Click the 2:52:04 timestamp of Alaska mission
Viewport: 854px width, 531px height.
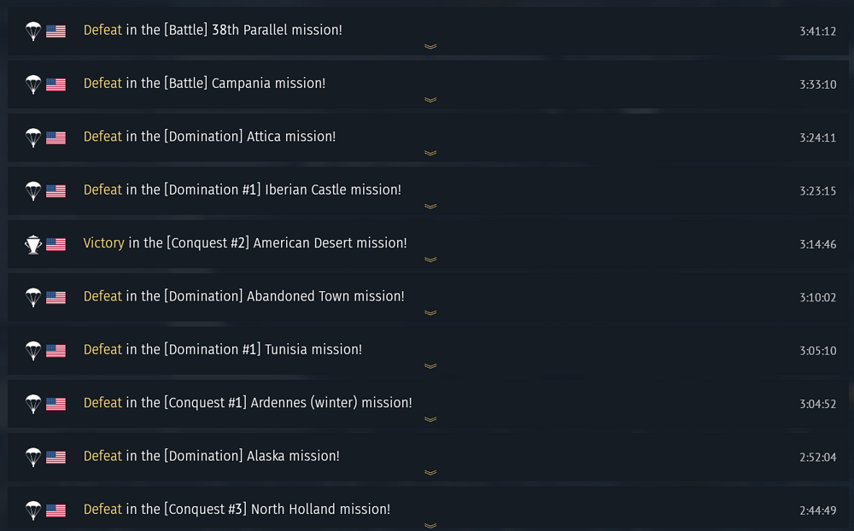coord(817,458)
